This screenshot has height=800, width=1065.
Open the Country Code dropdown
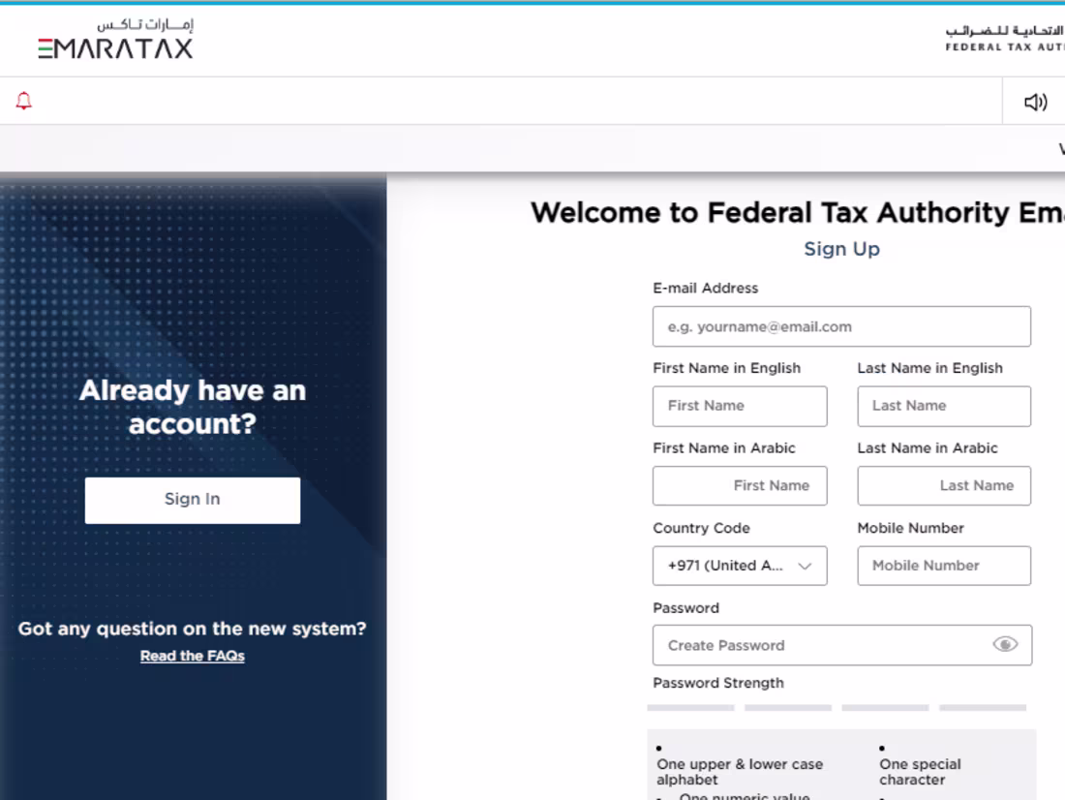click(x=740, y=566)
